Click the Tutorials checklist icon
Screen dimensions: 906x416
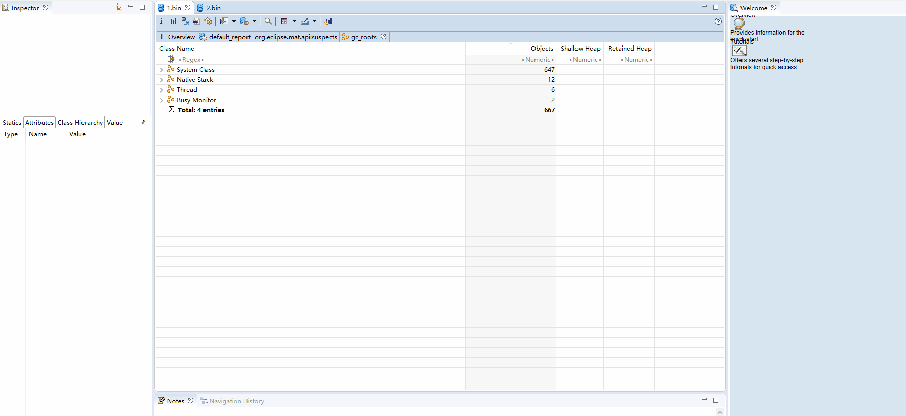coord(739,51)
